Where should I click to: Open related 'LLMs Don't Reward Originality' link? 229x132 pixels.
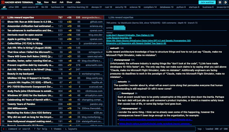(130, 35)
